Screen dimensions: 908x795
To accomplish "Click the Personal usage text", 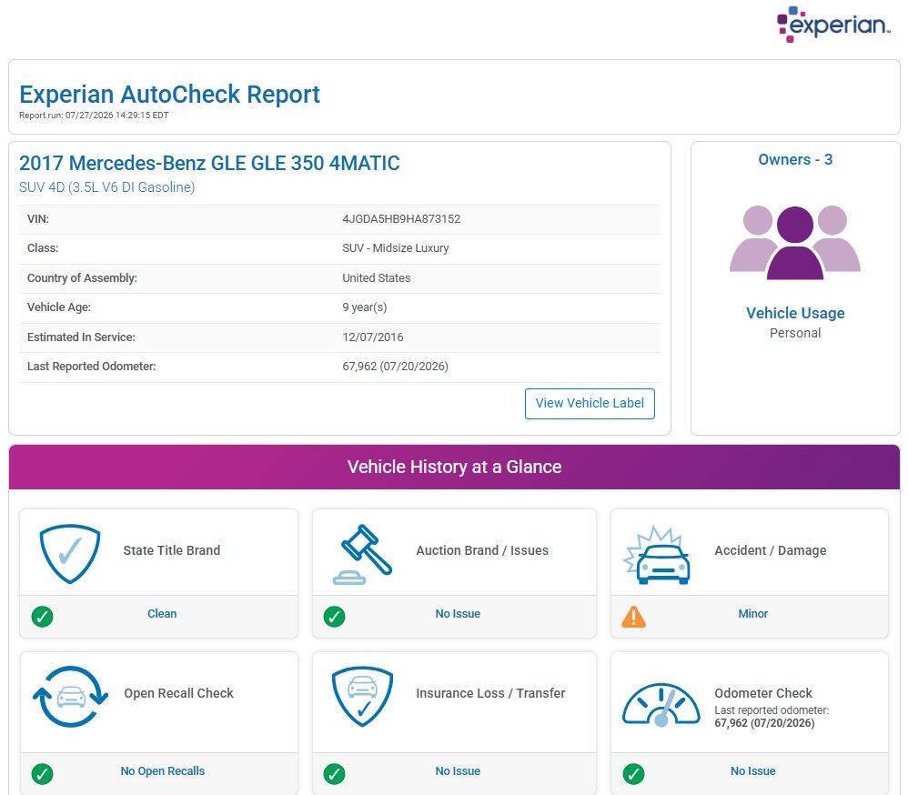I will (795, 333).
